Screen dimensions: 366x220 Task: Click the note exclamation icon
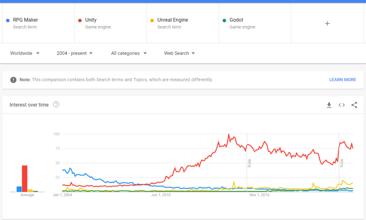click(x=13, y=80)
